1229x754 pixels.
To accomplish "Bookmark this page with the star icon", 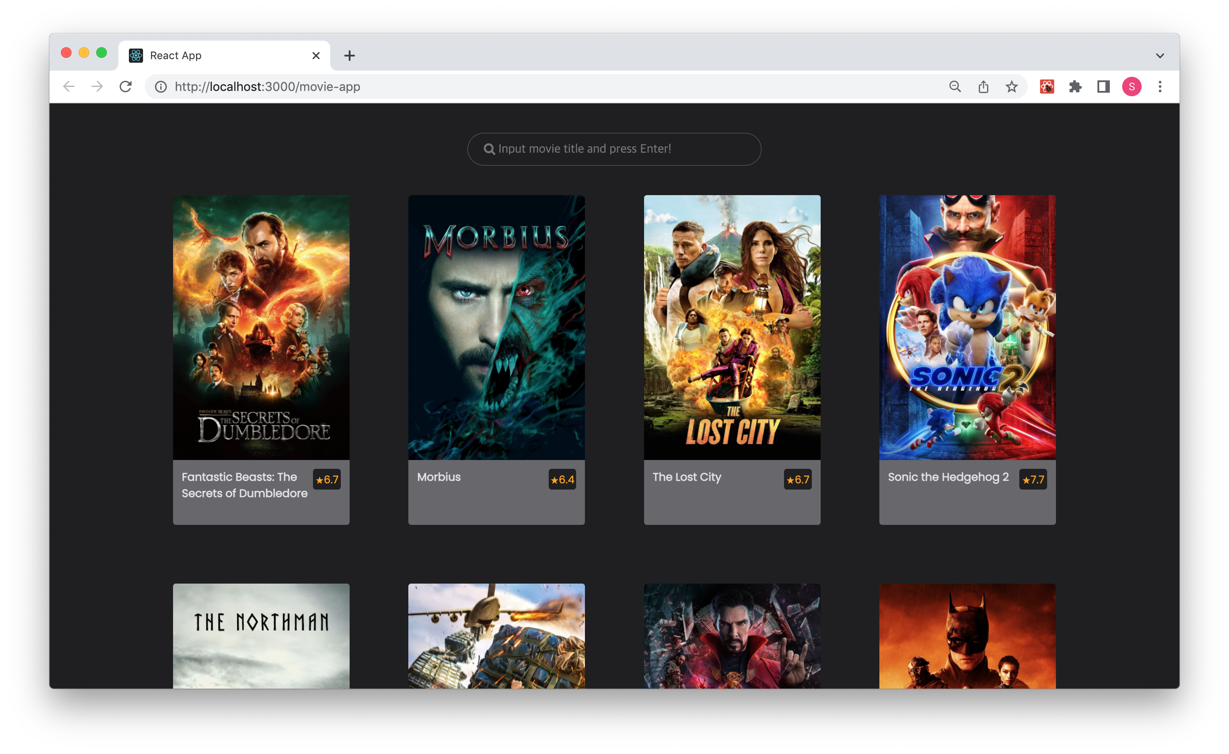I will click(1011, 87).
